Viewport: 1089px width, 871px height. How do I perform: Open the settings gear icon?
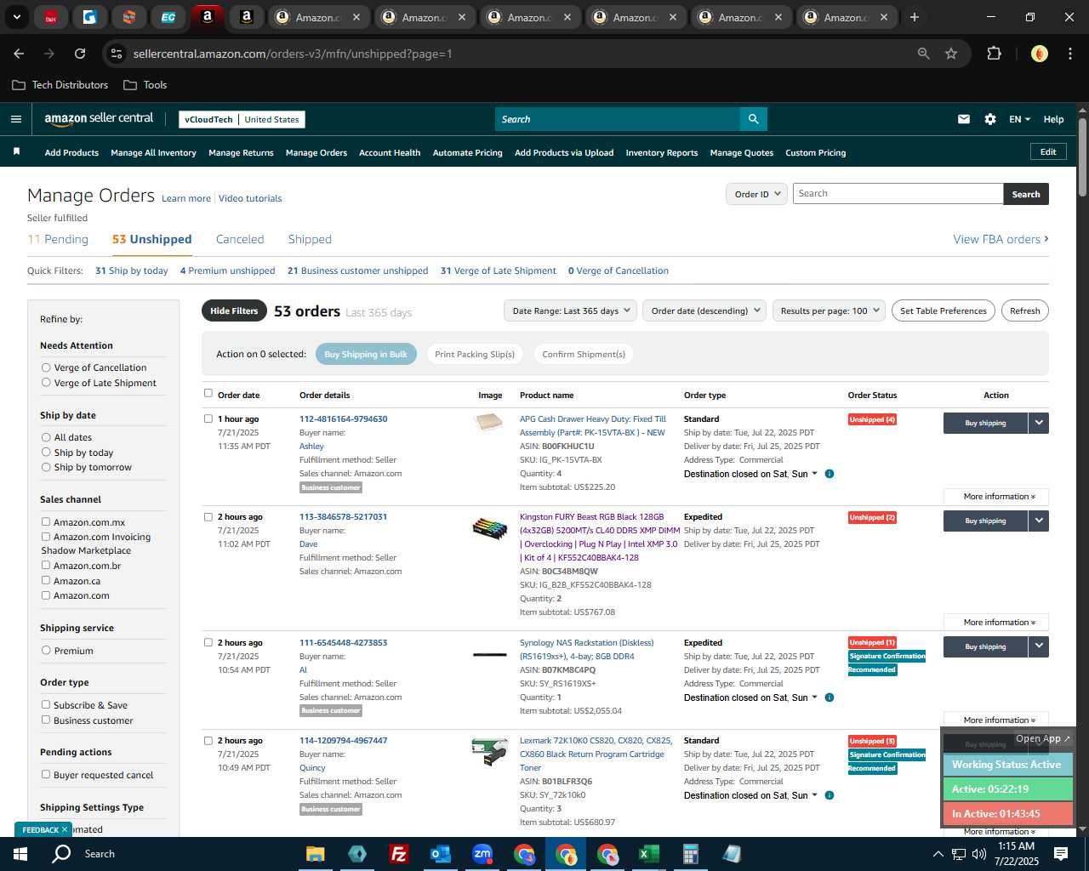(x=990, y=119)
